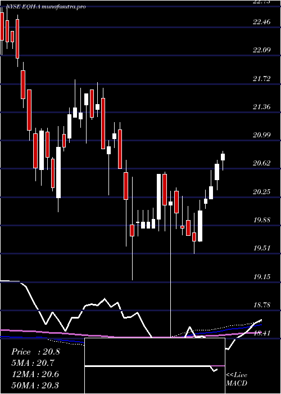Click the 50MA : 20.3 legend entry
This screenshot has height=394, width=281.
click(x=35, y=385)
